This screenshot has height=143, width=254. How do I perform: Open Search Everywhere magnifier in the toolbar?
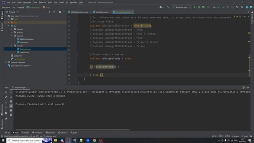[242, 7]
